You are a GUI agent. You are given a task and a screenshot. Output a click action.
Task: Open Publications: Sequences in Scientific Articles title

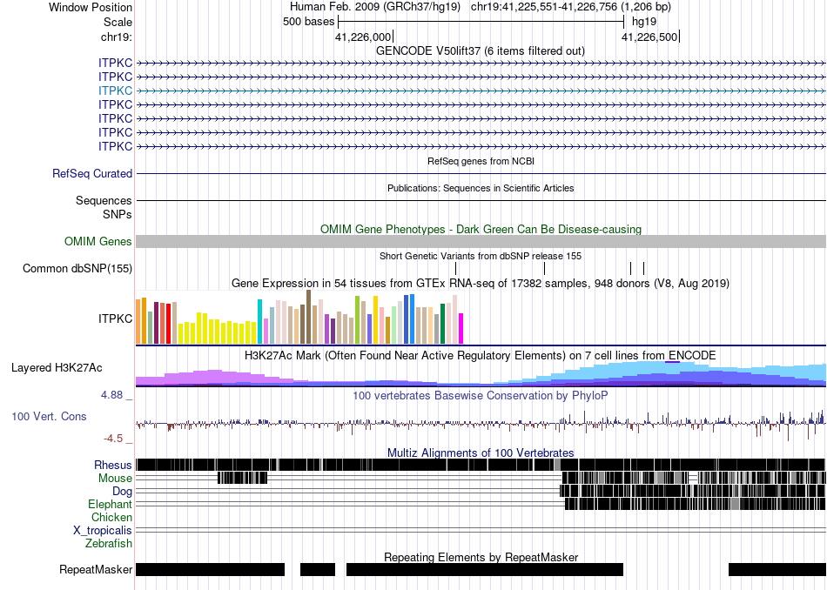tap(481, 188)
